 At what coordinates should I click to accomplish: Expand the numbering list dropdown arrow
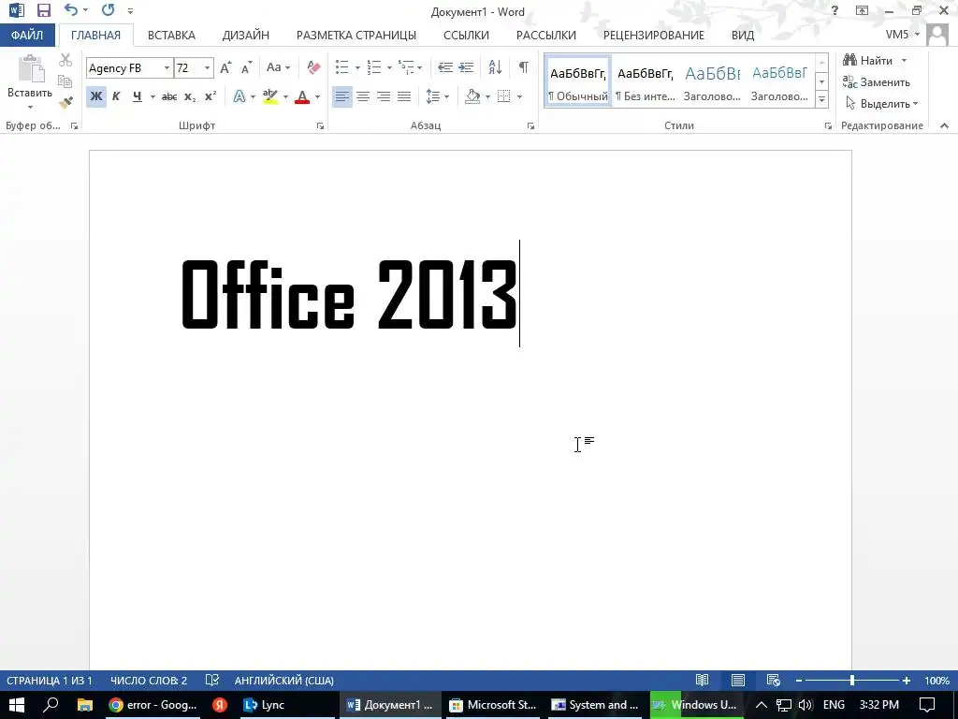[x=389, y=67]
